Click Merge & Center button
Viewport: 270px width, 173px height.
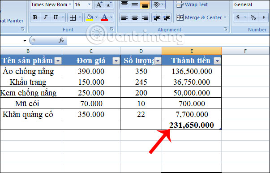click(x=201, y=17)
